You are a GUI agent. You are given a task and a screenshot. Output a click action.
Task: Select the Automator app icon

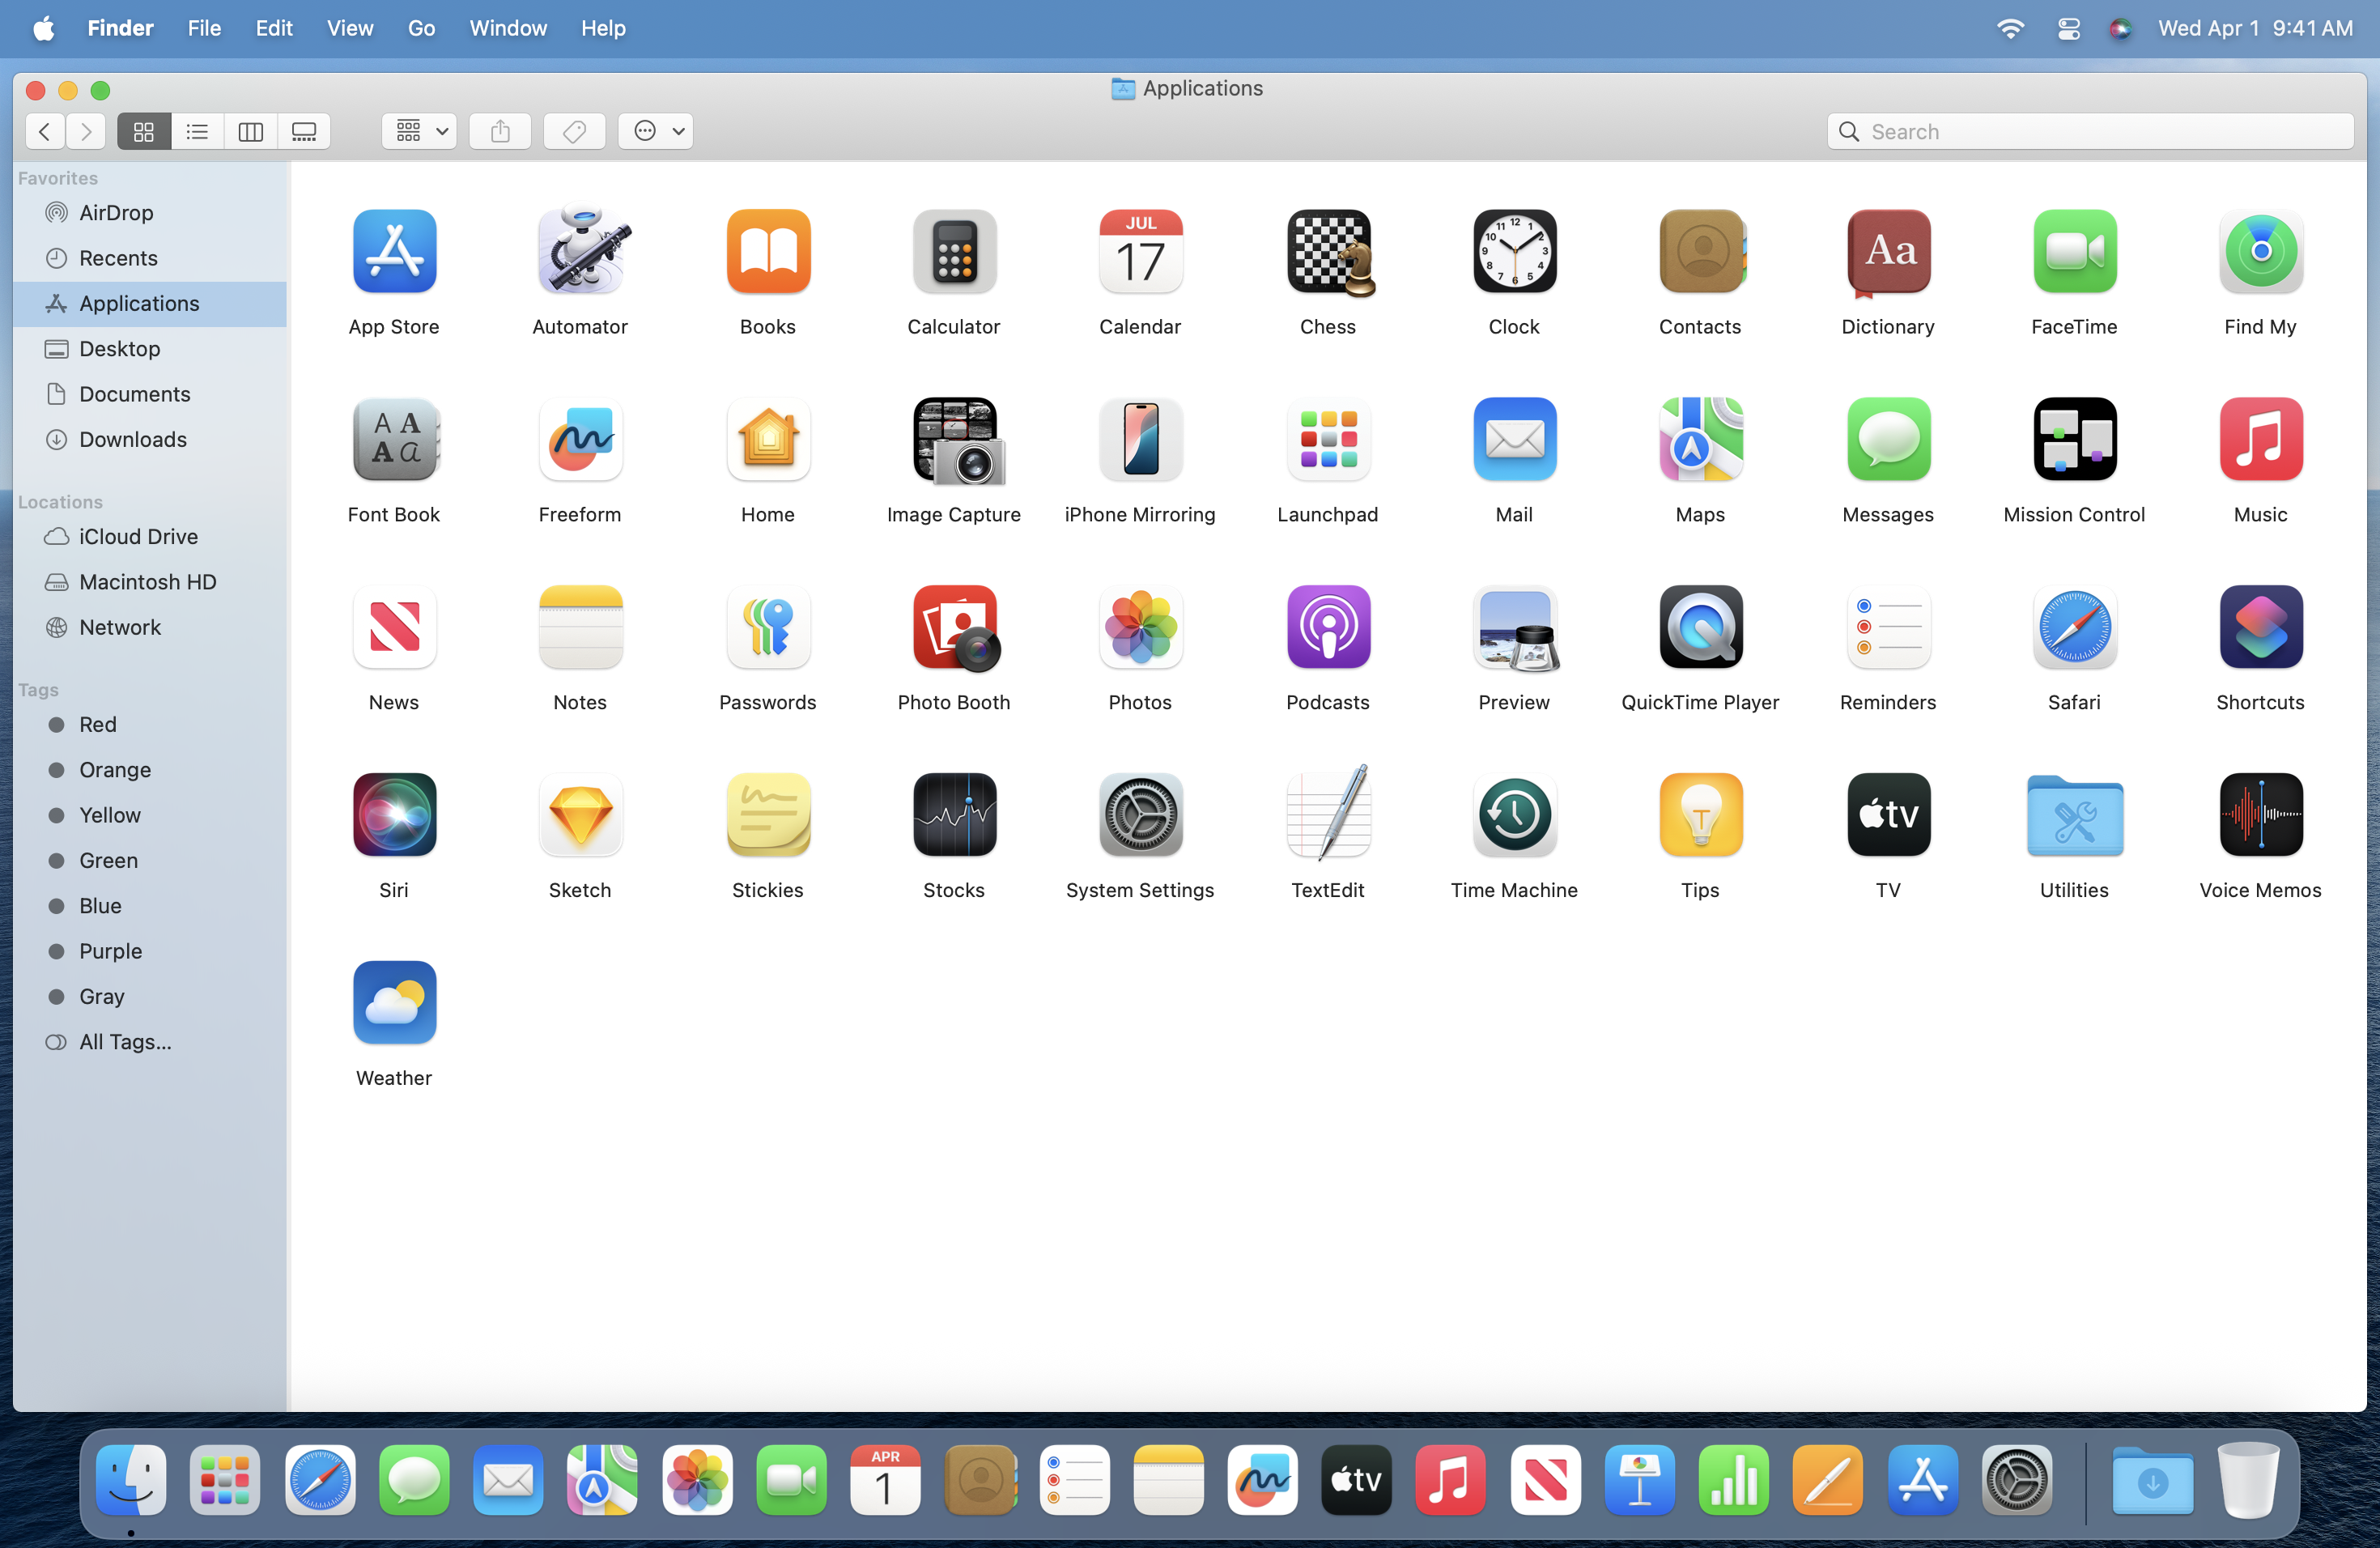point(580,252)
